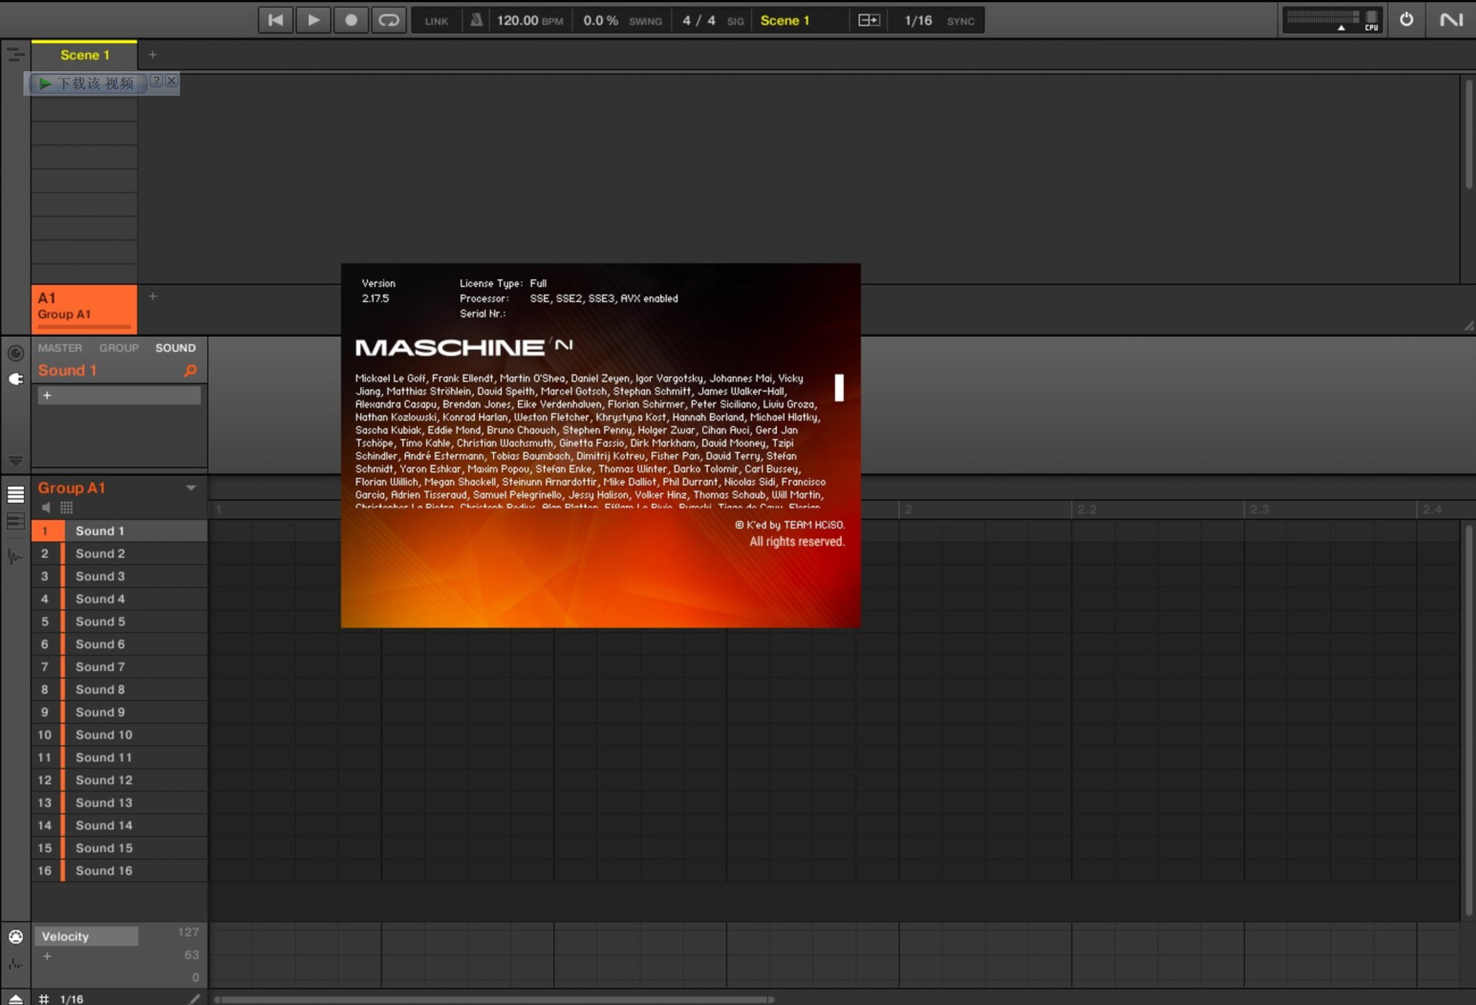Screen dimensions: 1476x1005
Task: Click the 4 / 4 time signature
Action: pyautogui.click(x=698, y=20)
